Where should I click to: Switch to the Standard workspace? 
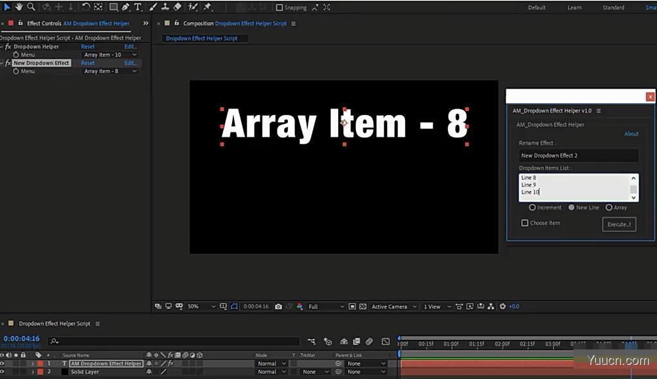(x=613, y=8)
